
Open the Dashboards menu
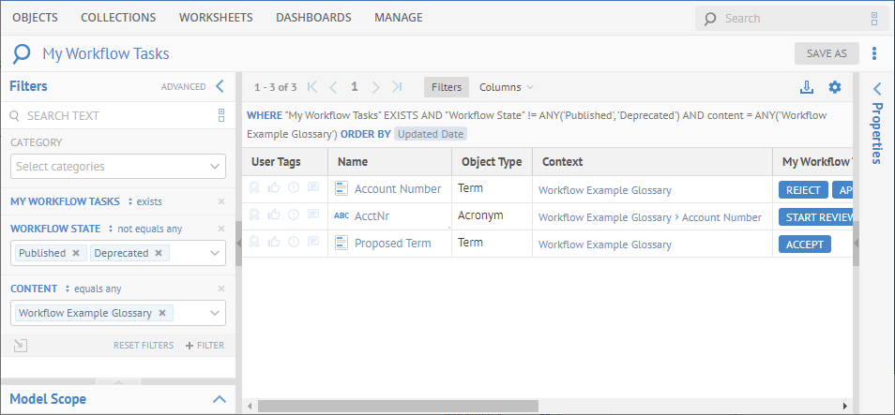pos(313,17)
